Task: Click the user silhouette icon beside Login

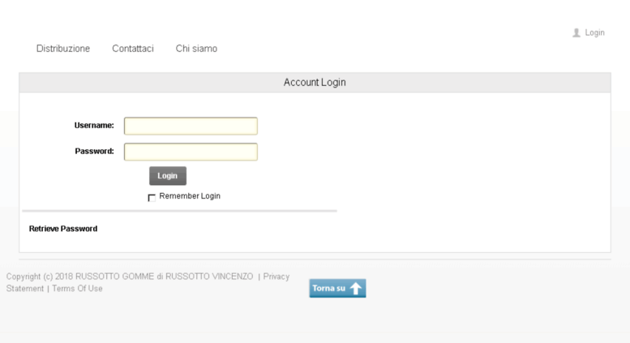Action: click(576, 33)
